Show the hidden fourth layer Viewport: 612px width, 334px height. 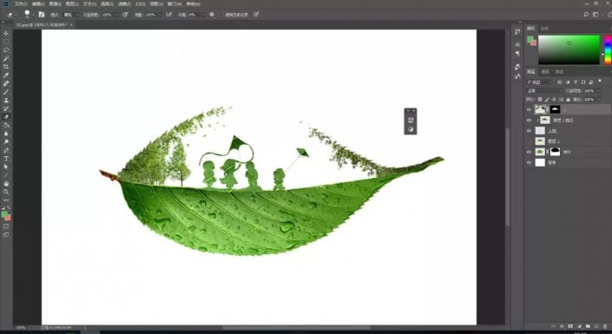(x=530, y=141)
